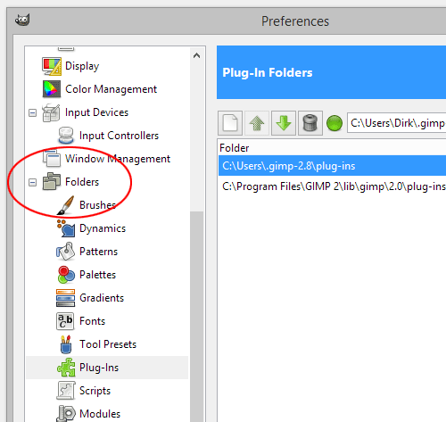This screenshot has width=446, height=422.
Task: Open the Palettes folder label
Action: pyautogui.click(x=97, y=275)
